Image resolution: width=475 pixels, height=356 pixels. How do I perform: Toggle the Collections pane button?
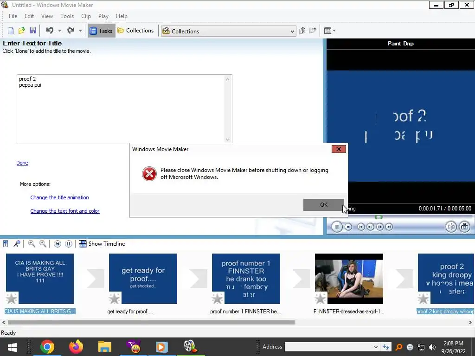[x=135, y=31]
